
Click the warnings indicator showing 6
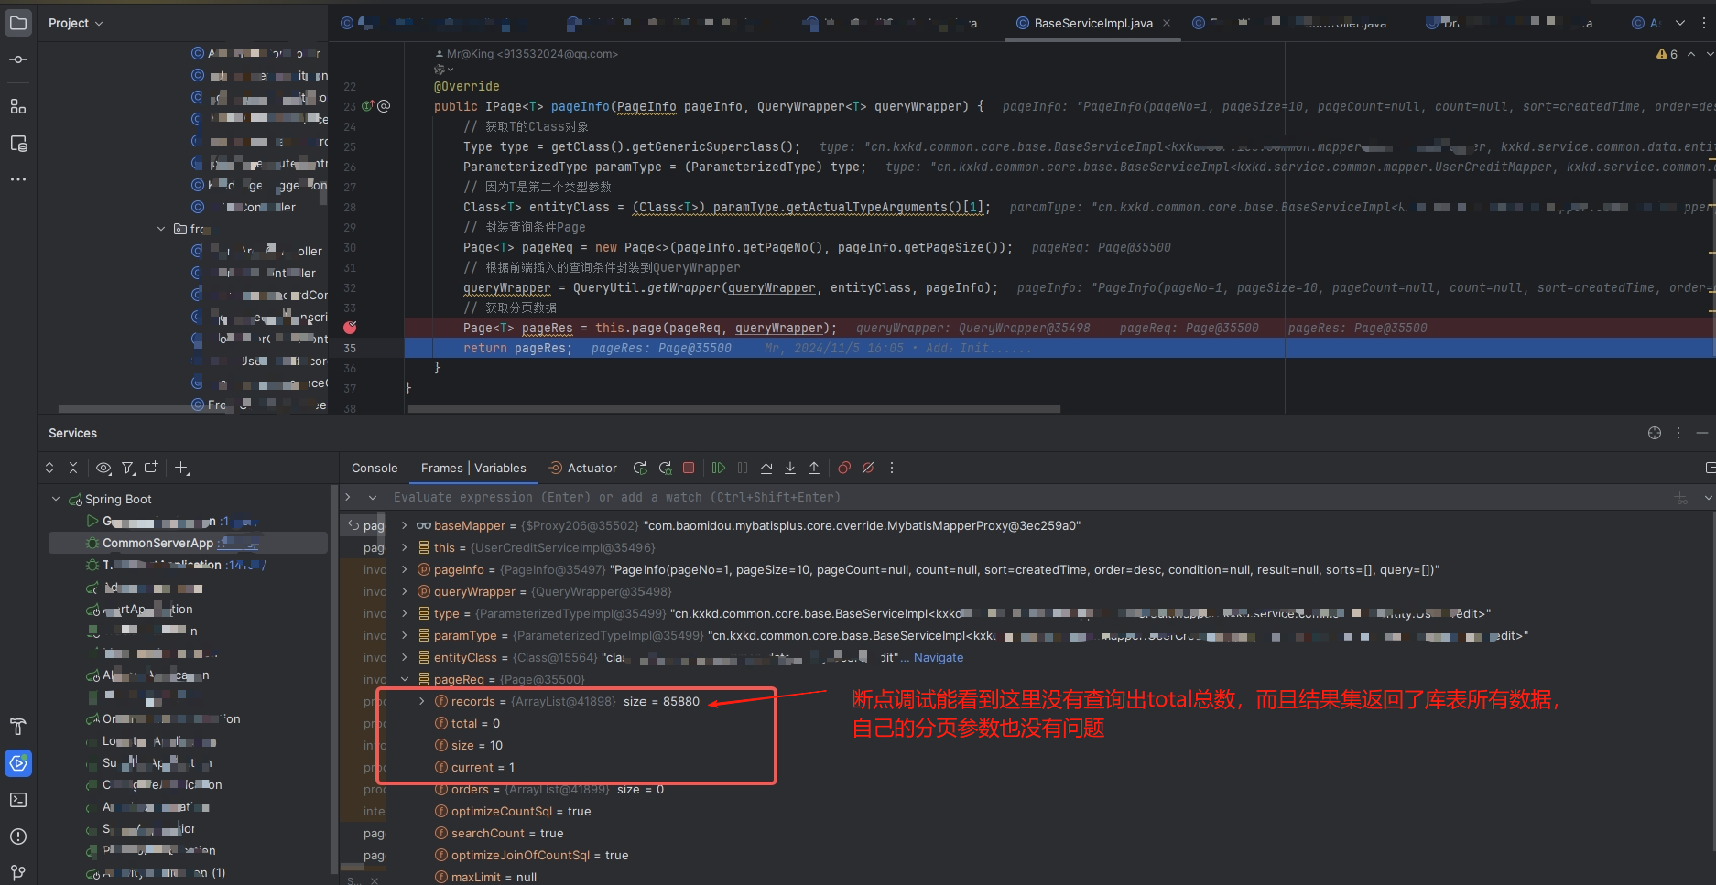click(1667, 54)
